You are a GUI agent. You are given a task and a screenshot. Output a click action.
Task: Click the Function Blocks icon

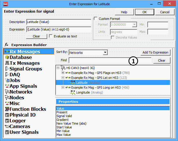point(7,109)
